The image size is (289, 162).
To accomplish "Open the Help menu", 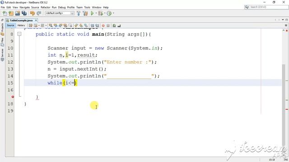I will click(106, 7).
